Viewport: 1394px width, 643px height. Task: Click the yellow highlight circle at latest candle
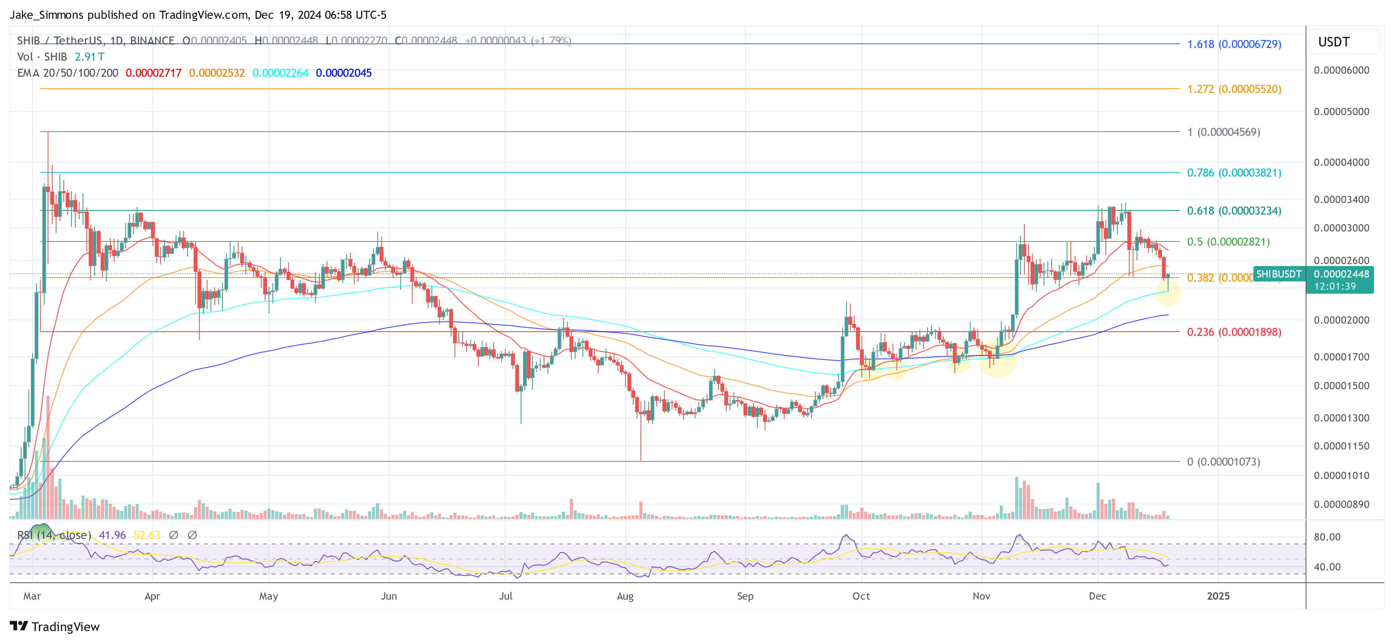1168,293
